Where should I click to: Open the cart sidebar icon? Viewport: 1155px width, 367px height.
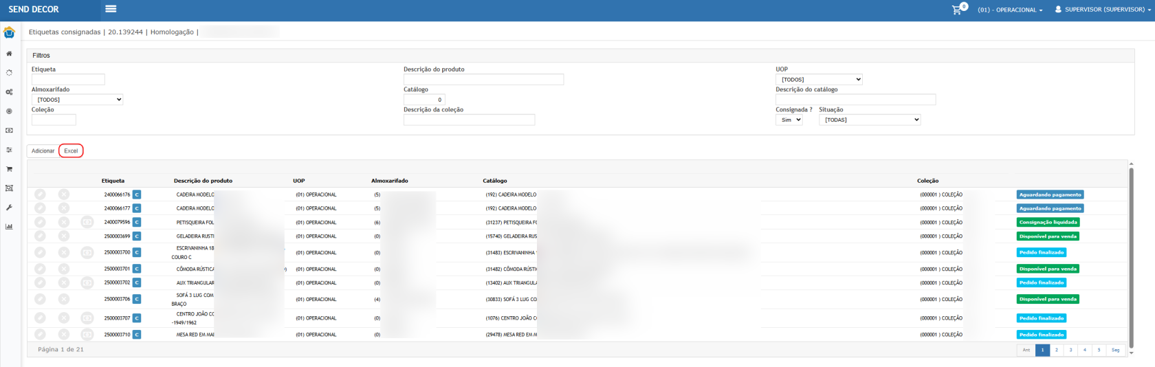point(9,169)
